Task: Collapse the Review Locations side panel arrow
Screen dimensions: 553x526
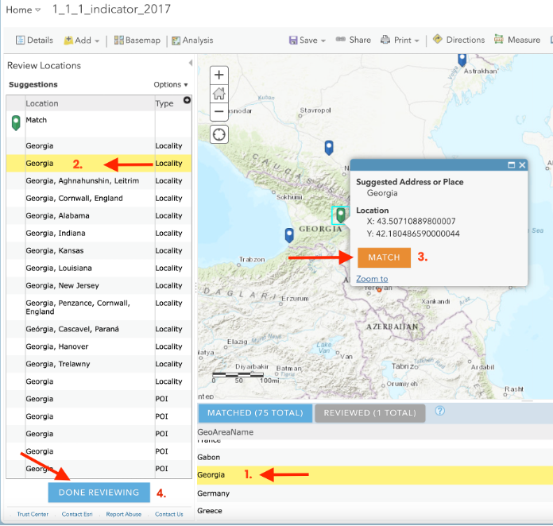Action: pos(191,63)
